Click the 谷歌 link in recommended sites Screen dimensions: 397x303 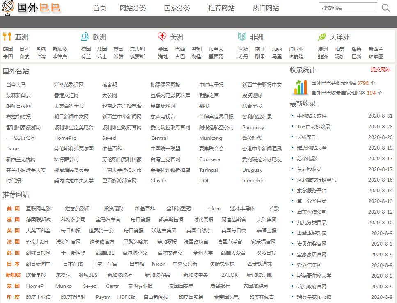tap(274, 208)
